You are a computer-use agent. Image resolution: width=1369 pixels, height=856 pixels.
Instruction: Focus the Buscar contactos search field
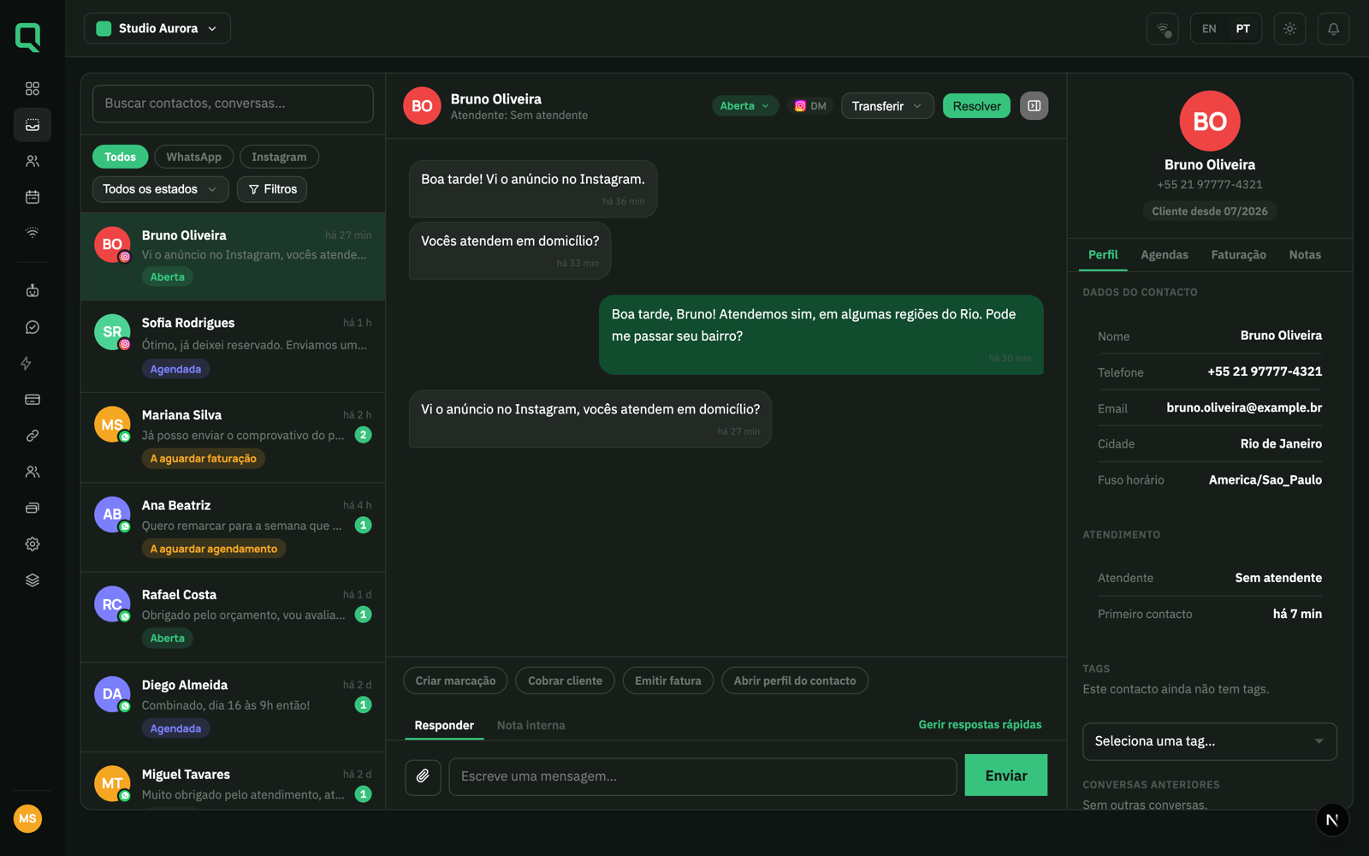(x=233, y=104)
